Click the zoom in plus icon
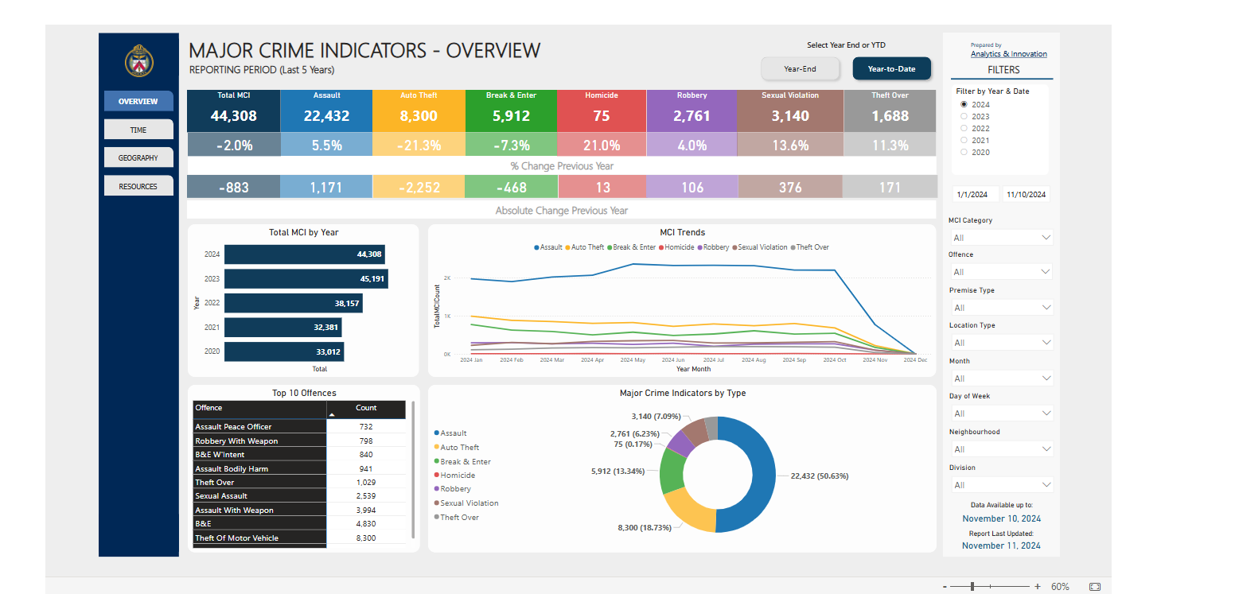Image resolution: width=1235 pixels, height=594 pixels. (x=1037, y=587)
